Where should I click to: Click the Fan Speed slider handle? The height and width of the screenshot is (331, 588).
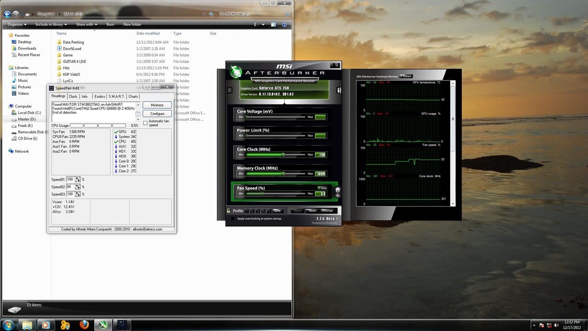click(x=263, y=194)
